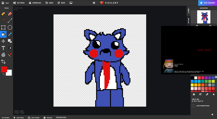Select the Eraser tool
This screenshot has width=217, height=119.
[x=10, y=14]
